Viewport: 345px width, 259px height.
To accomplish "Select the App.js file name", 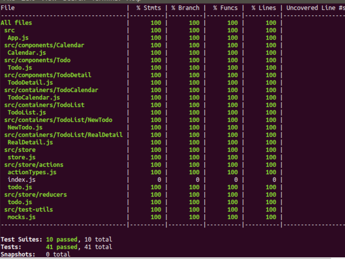I will [18, 38].
